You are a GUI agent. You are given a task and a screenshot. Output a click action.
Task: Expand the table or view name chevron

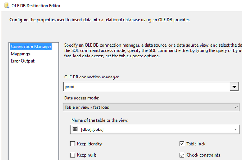tap(236, 129)
